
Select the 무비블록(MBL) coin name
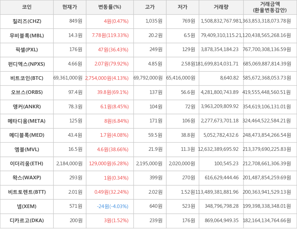pos(27,35)
